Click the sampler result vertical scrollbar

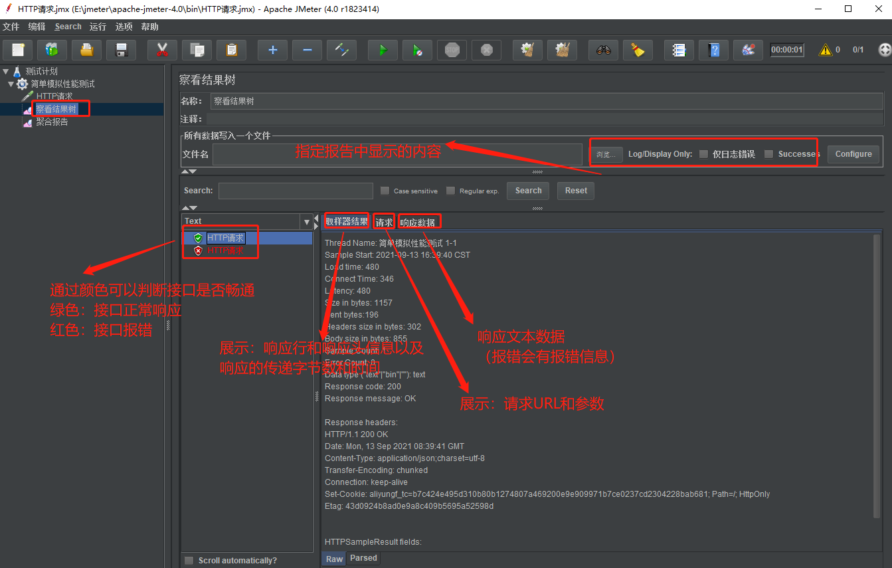click(877, 376)
